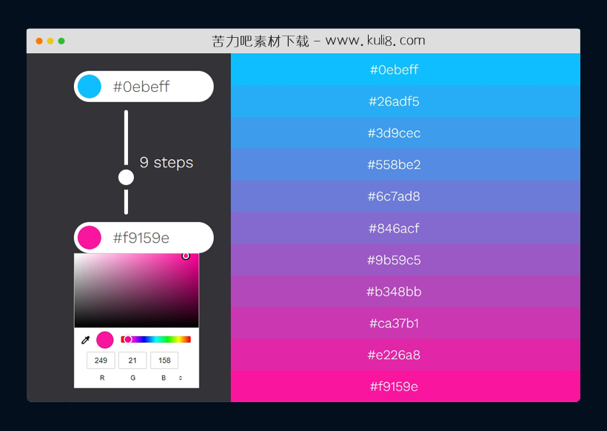Click the #f9159e end color text field
Screen dimensions: 607x431
155,238
